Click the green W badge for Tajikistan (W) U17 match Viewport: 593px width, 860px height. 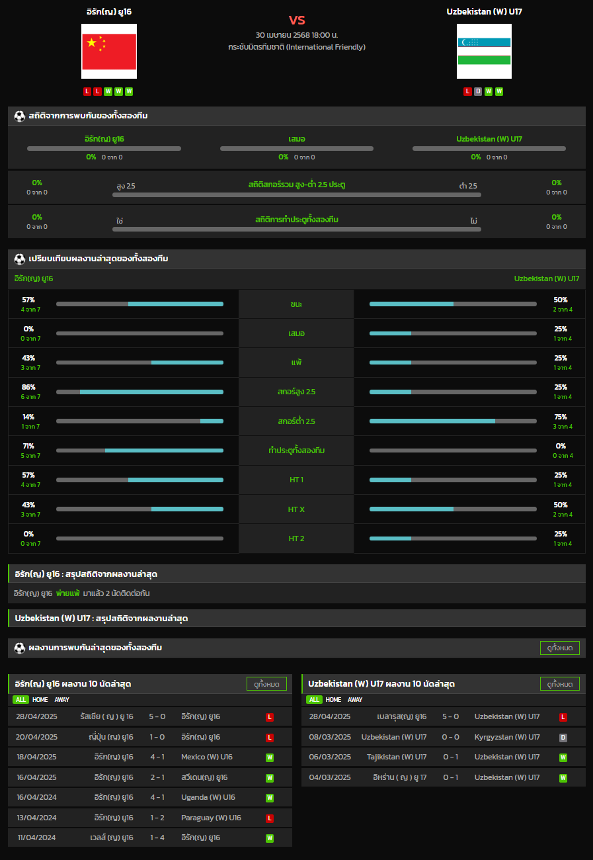click(563, 757)
